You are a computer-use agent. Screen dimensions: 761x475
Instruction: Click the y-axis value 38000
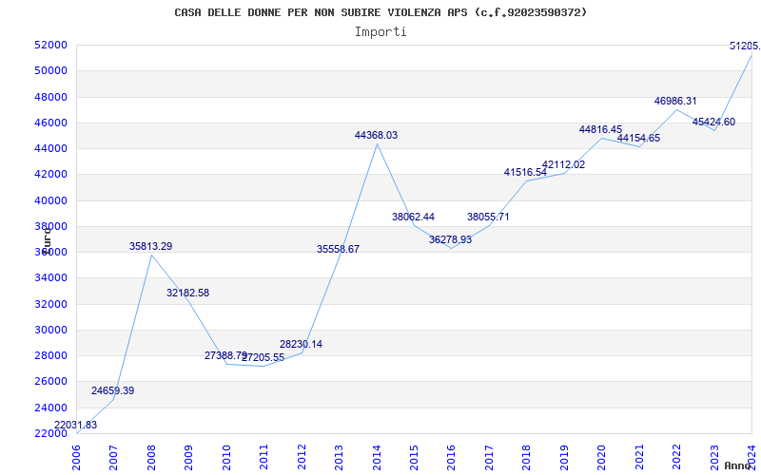(50, 226)
